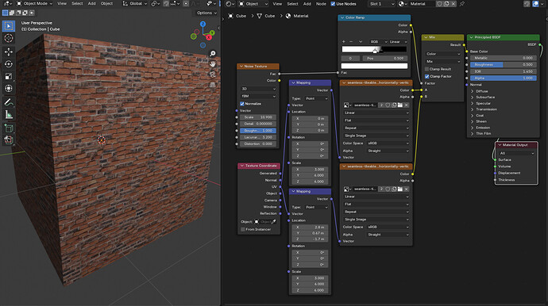
Task: Adjust Alpha slider in Principled BSDF
Action: pyautogui.click(x=504, y=78)
